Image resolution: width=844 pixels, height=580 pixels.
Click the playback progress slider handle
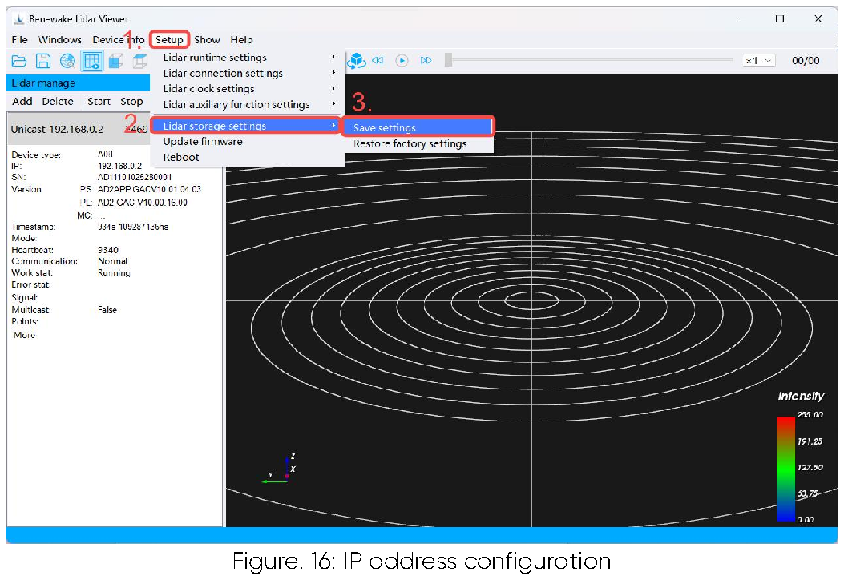click(448, 60)
